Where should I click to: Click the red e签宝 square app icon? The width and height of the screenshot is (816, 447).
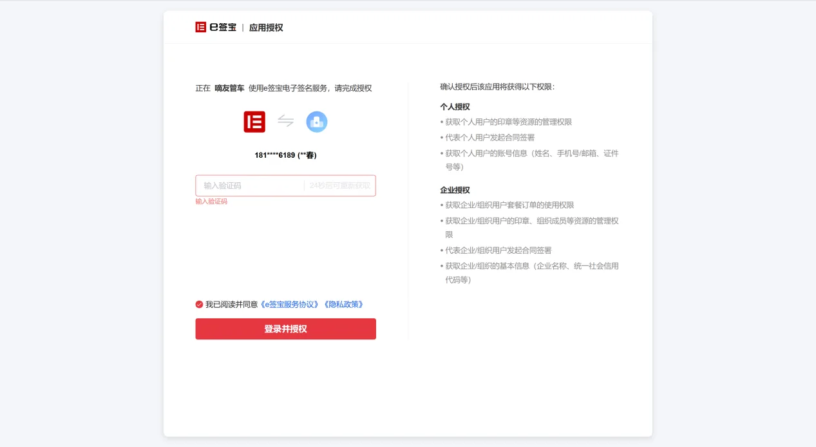tap(254, 122)
